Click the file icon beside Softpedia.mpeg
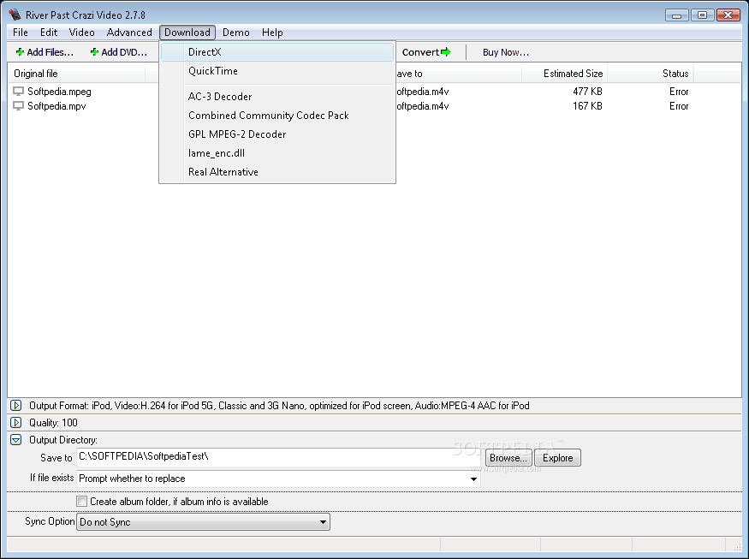 (x=18, y=92)
